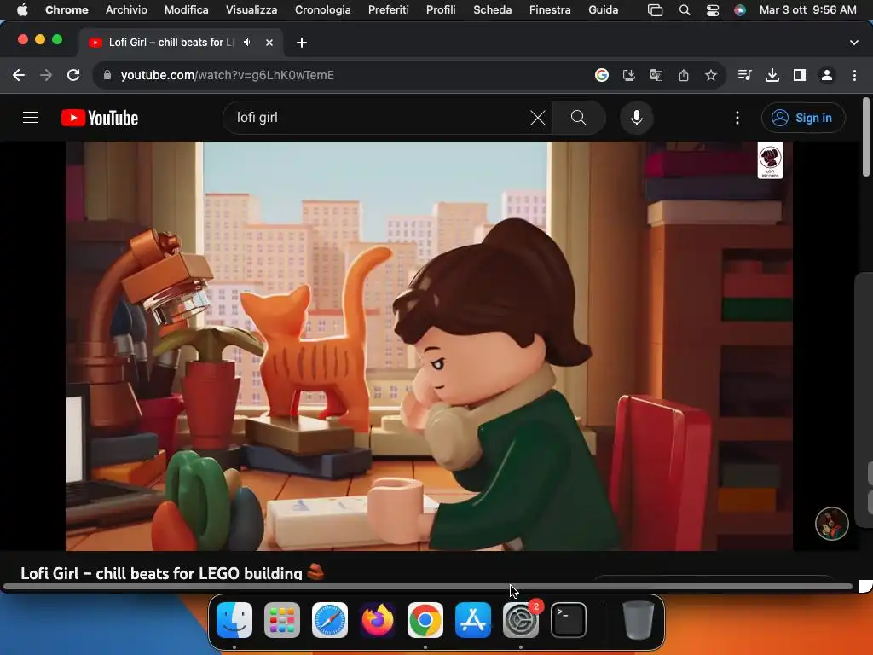Screen dimensions: 873x655
Task: Open the YouTube hamburger guide menu
Action: coord(31,118)
